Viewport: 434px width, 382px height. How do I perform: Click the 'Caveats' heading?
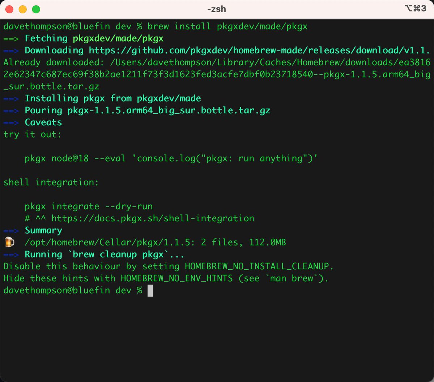43,122
